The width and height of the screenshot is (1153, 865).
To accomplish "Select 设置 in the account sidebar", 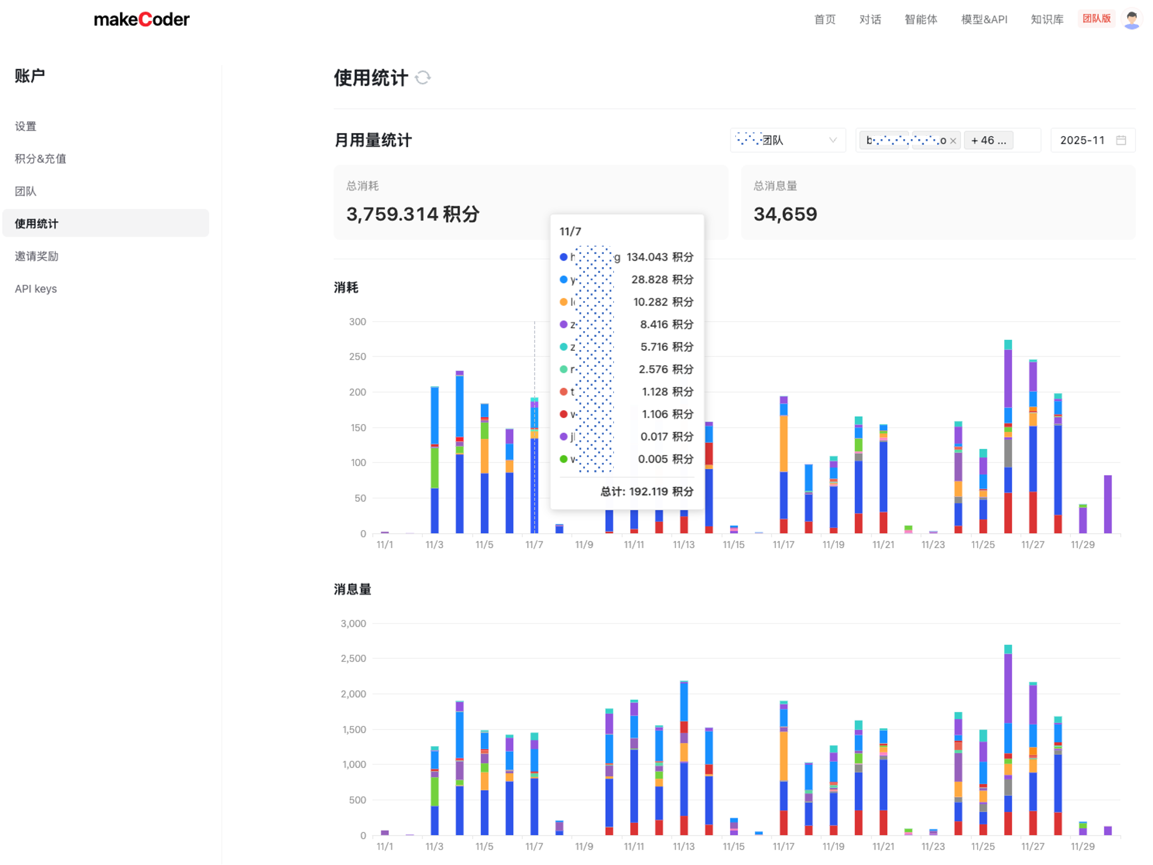I will [x=25, y=126].
